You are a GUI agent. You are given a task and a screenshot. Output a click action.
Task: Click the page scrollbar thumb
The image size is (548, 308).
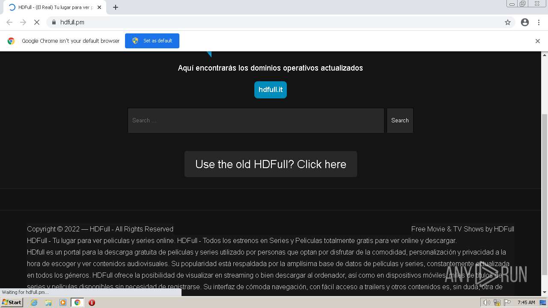click(x=545, y=195)
